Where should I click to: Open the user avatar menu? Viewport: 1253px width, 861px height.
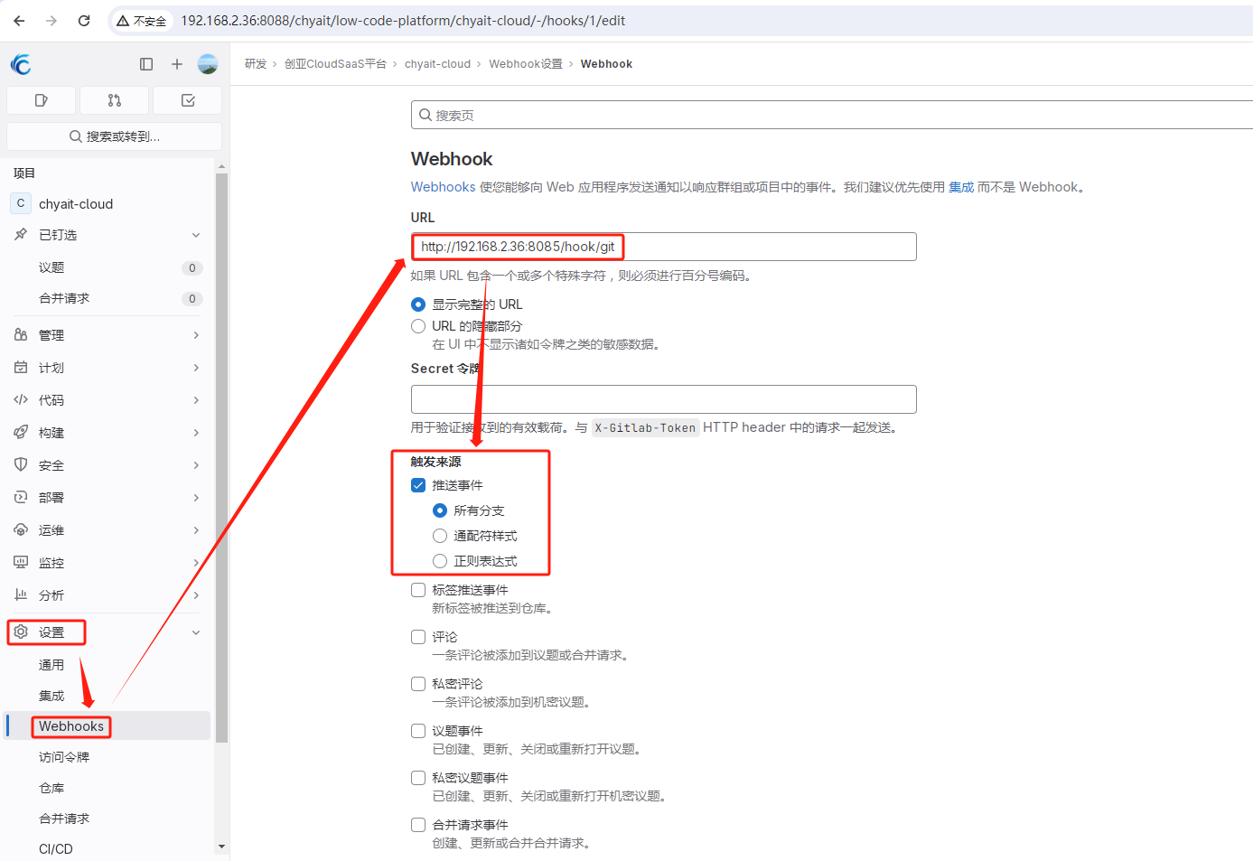[x=208, y=64]
